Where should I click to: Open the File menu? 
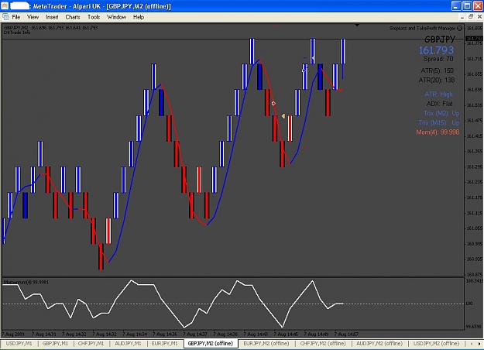click(x=15, y=17)
